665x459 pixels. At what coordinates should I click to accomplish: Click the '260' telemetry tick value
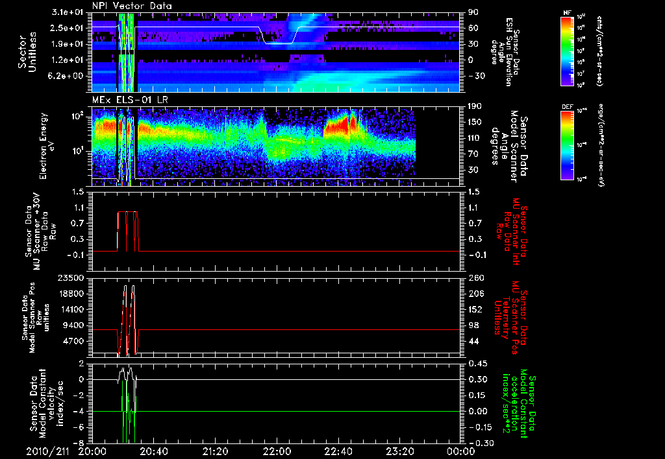[x=476, y=277]
